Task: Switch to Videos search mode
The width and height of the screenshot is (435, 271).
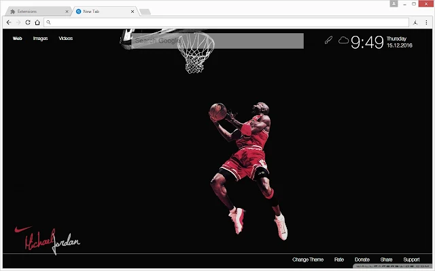Action: tap(65, 39)
